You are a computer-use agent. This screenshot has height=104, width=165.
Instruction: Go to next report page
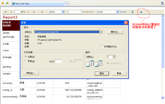click(x=28, y=12)
